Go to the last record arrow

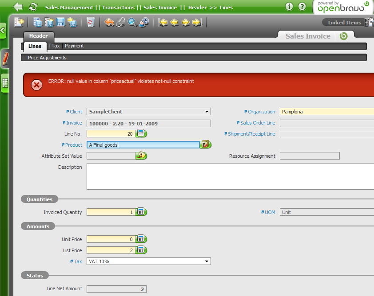[197, 22]
